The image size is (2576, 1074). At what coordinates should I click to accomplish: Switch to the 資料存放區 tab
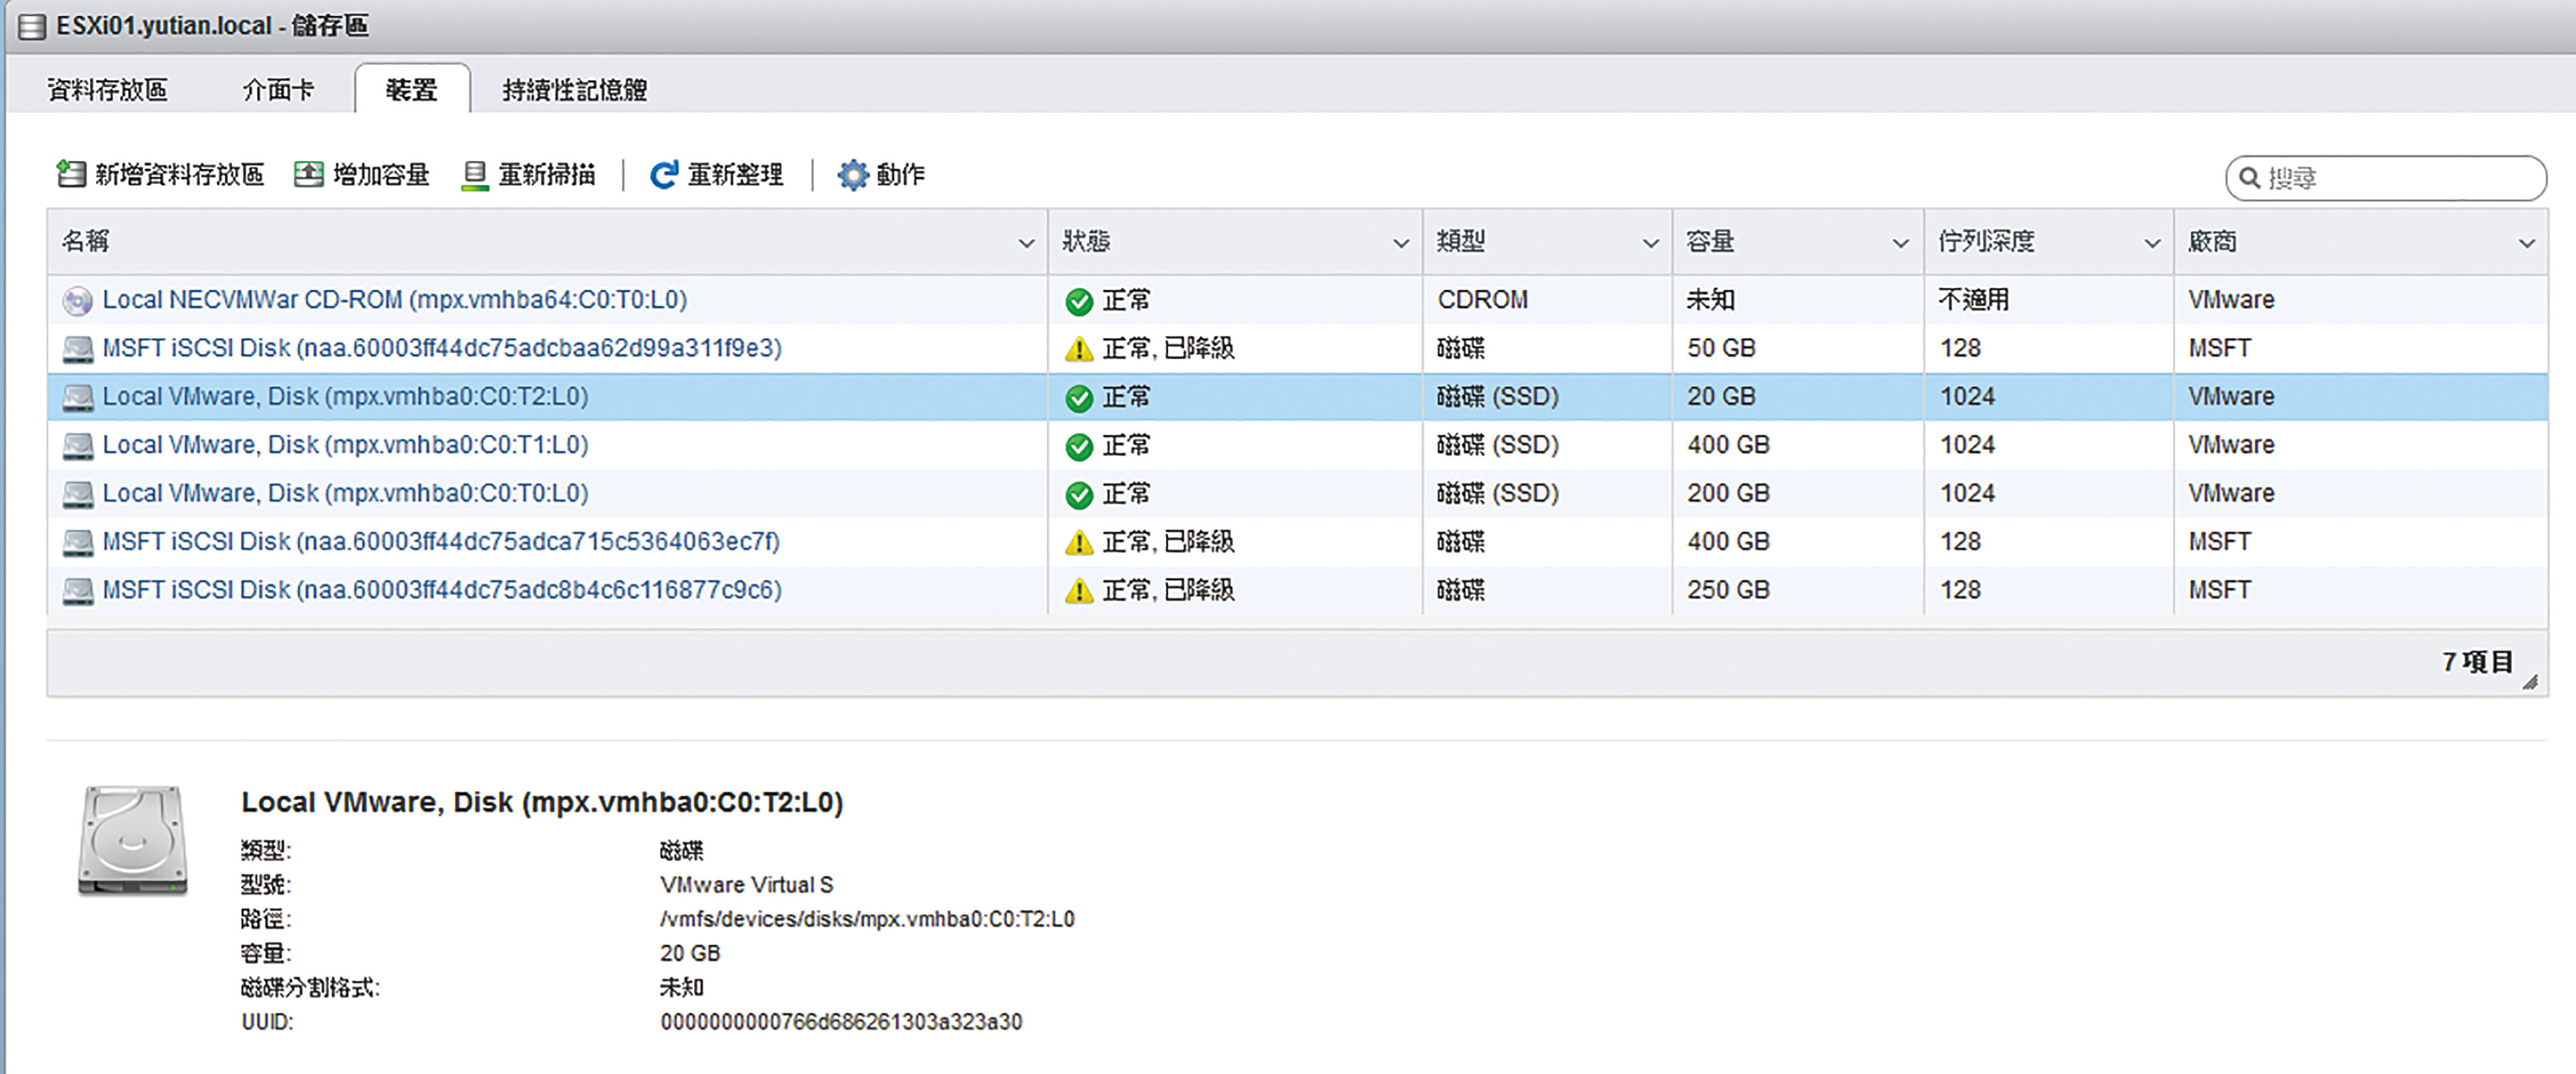pyautogui.click(x=107, y=90)
